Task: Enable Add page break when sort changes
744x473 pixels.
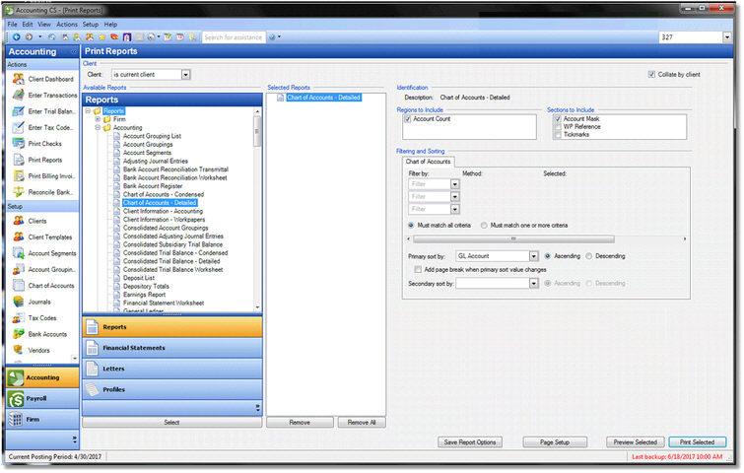Action: 418,269
